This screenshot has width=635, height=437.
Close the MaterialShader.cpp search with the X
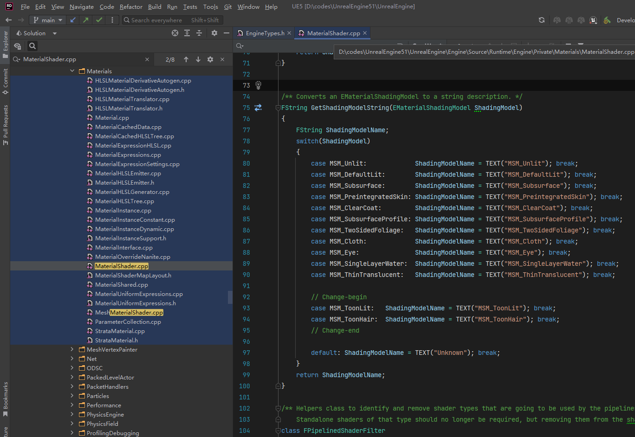tap(221, 59)
